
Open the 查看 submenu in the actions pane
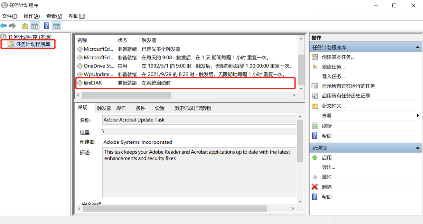pyautogui.click(x=326, y=116)
